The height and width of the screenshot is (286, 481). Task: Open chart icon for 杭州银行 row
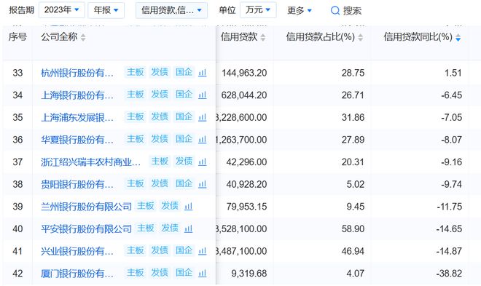[x=202, y=73]
